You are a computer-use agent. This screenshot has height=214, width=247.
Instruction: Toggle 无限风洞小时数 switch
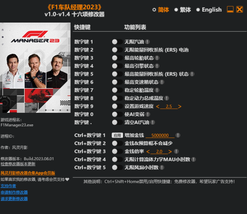point(117,167)
